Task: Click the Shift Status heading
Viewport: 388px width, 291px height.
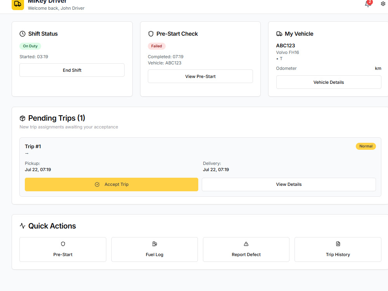Action: [x=43, y=34]
